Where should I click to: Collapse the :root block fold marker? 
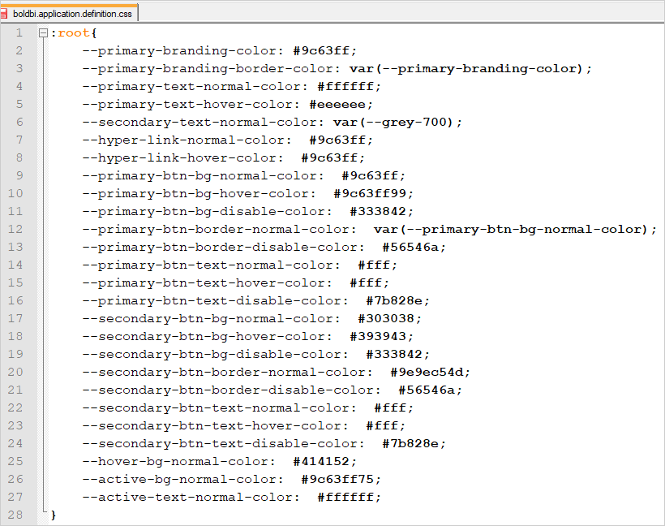pos(43,33)
